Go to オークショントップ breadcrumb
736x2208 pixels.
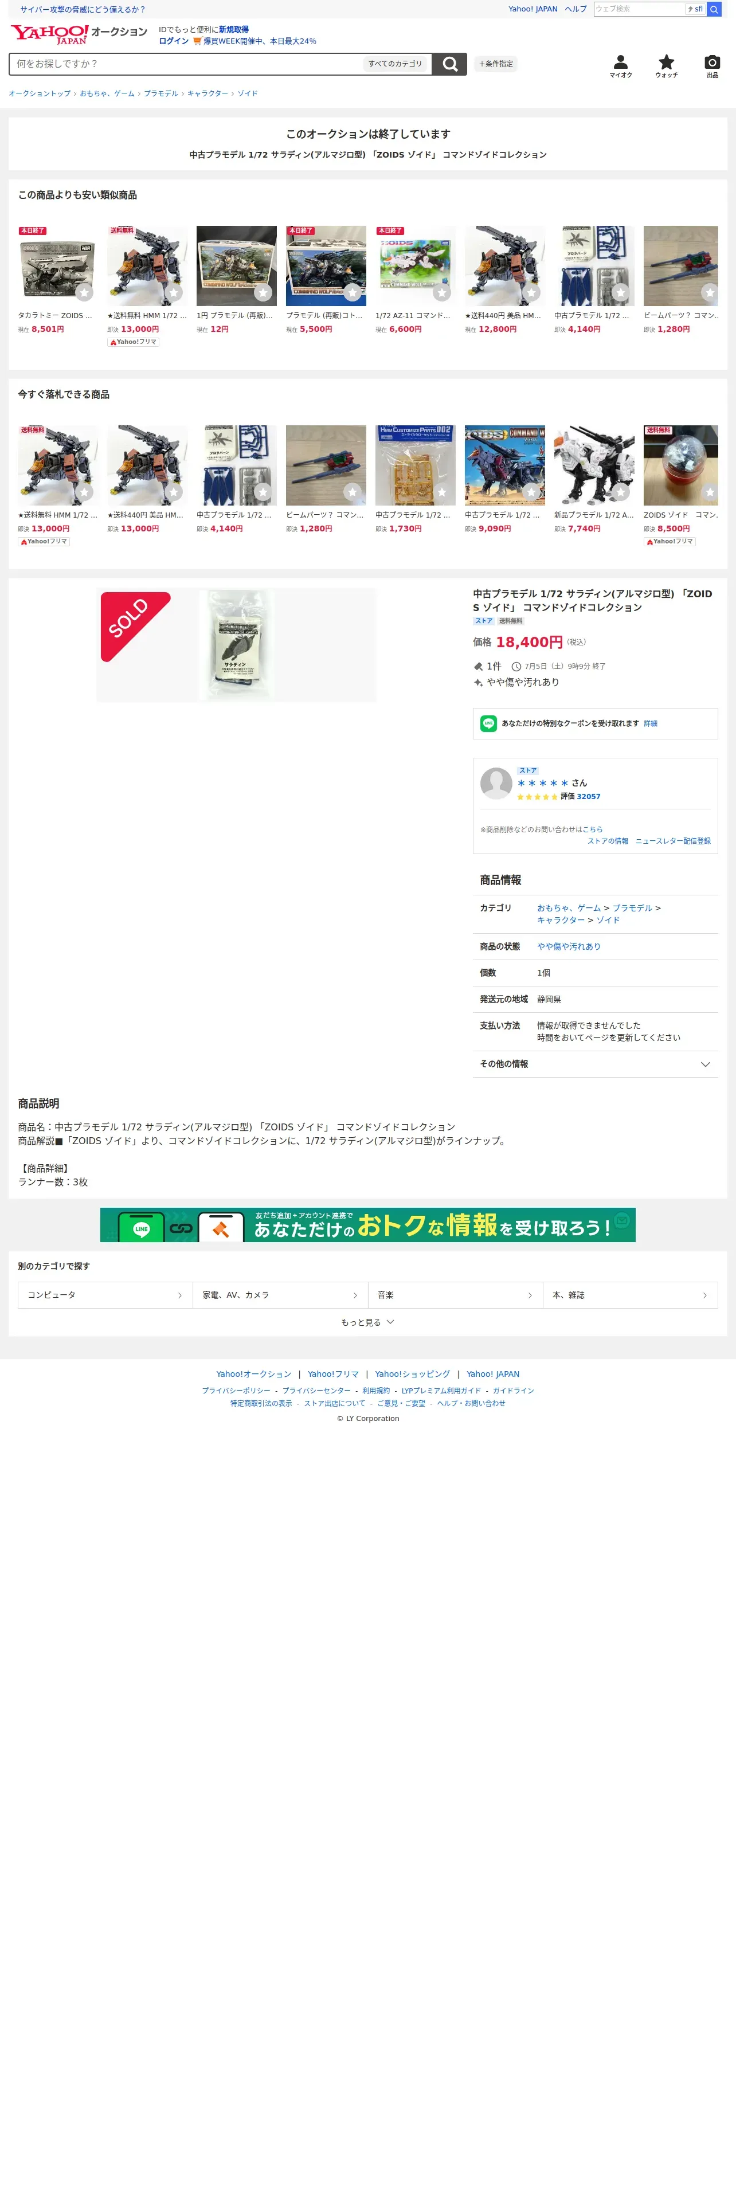[40, 93]
